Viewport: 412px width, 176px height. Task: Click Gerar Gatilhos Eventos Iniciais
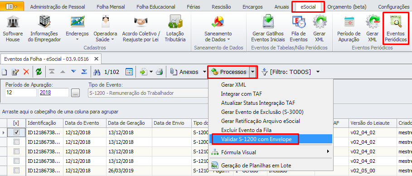click(268, 29)
